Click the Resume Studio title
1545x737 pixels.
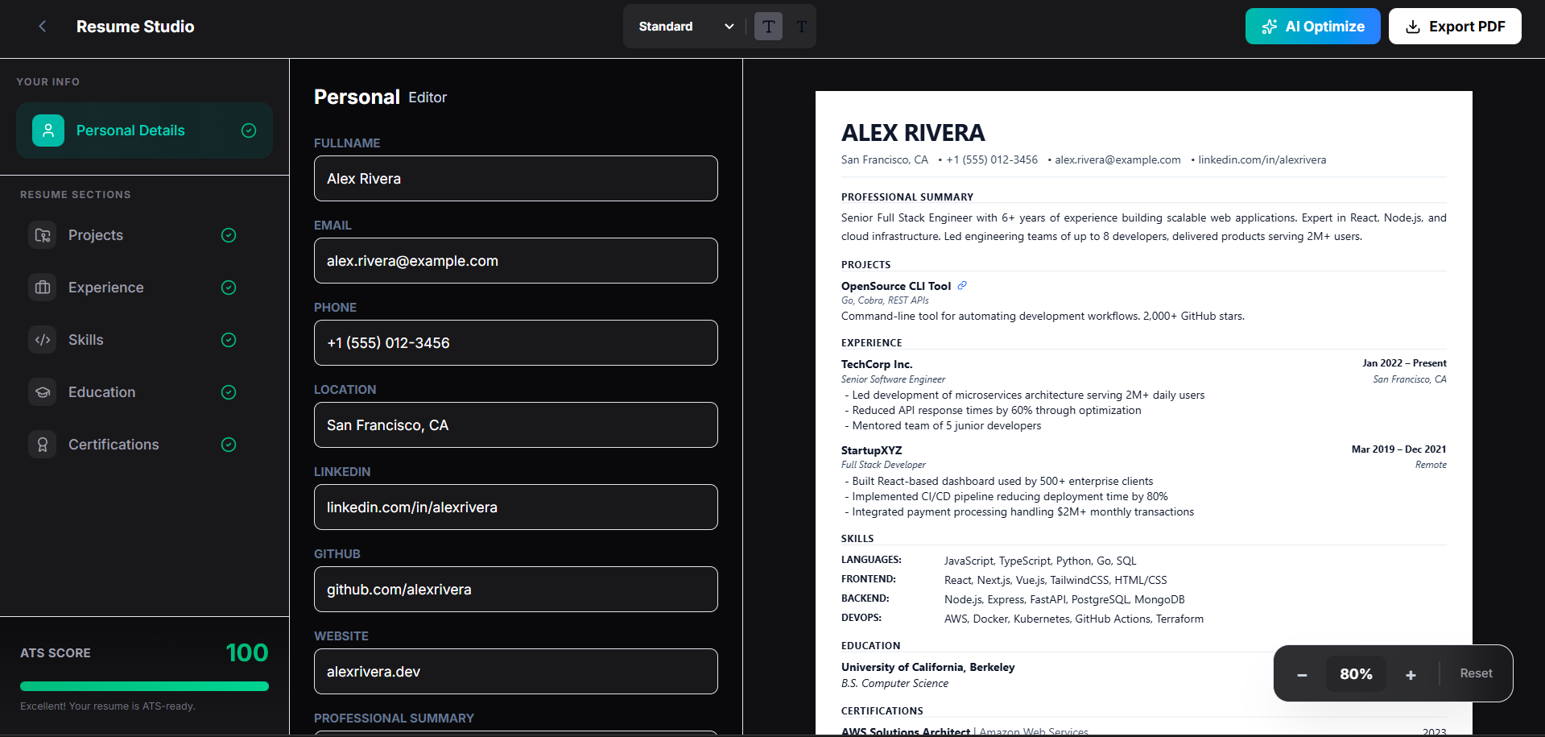click(x=135, y=27)
